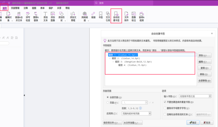
Task: Select 级别 1: (SimSun,15.0pt) row
Action: click(123, 55)
